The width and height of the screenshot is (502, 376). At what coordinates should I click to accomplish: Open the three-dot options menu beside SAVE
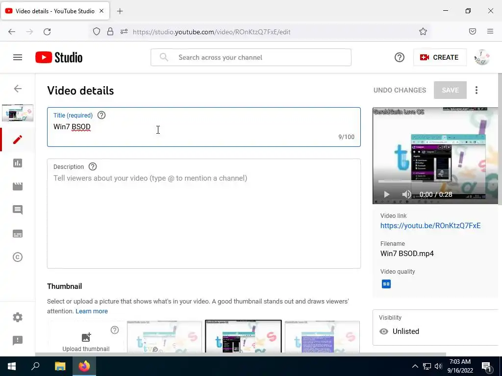(x=477, y=90)
